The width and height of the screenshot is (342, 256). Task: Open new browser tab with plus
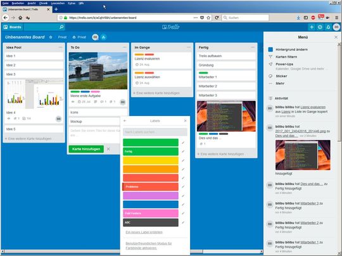tap(56, 9)
